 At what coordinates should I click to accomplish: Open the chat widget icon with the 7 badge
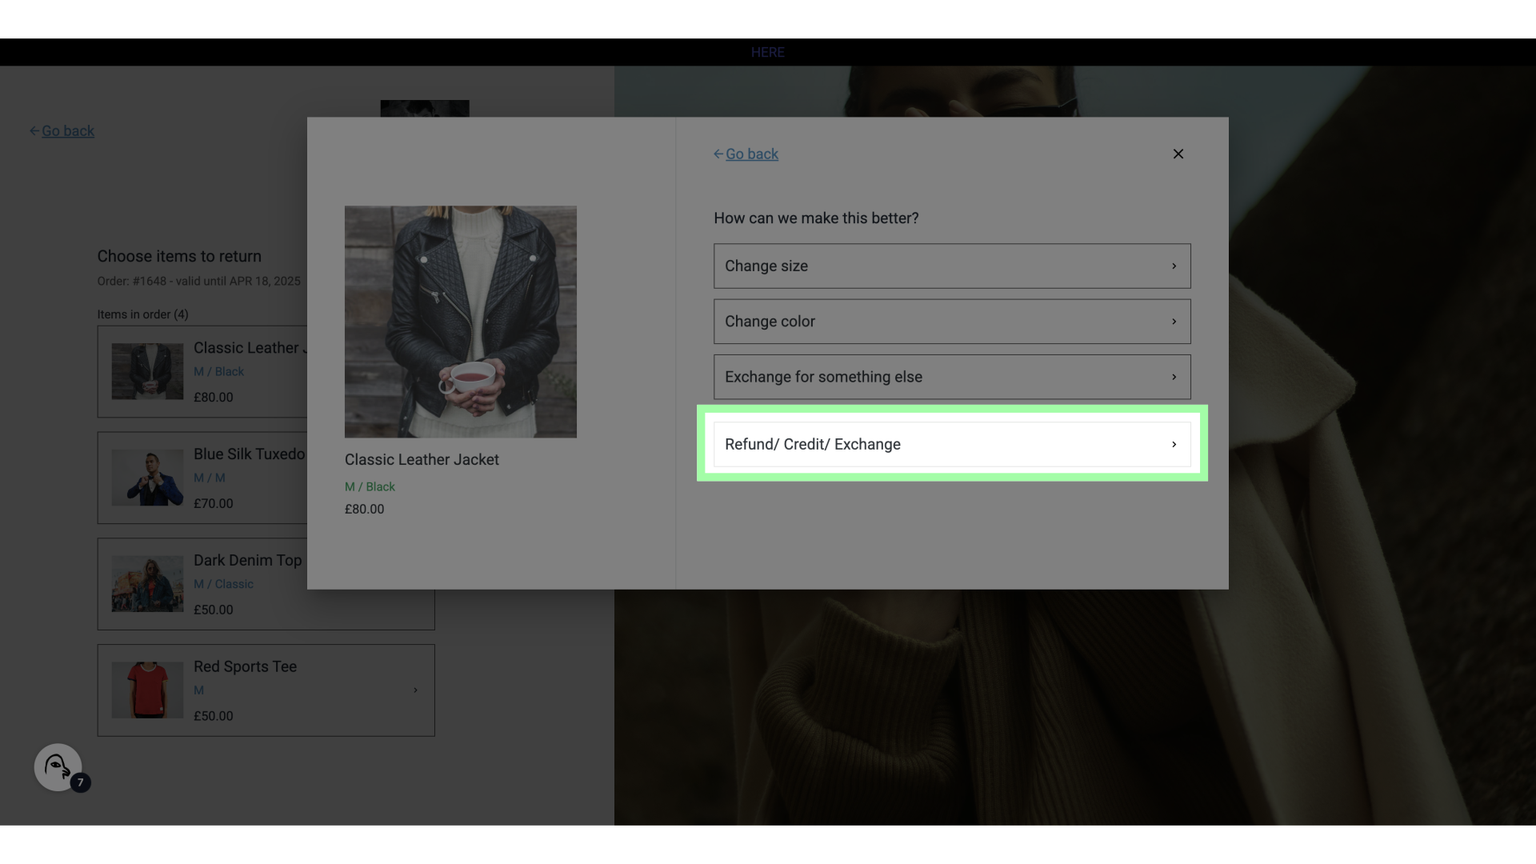[x=58, y=767]
